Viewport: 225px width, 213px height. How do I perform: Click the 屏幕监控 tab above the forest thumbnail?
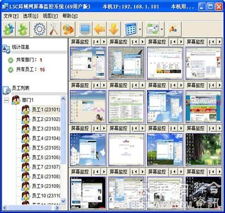[x=195, y=129]
